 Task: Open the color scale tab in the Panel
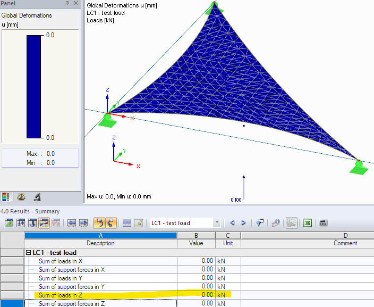tap(6, 197)
